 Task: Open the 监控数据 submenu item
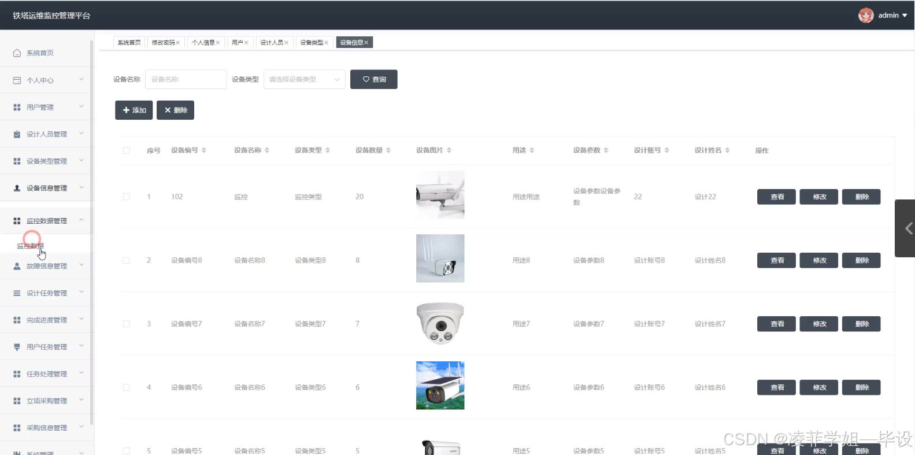(31, 246)
